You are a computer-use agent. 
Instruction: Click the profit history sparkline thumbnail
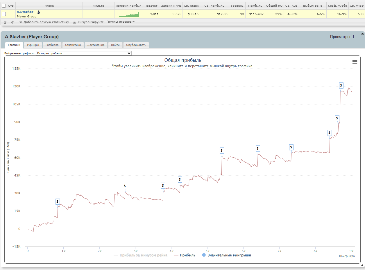(128, 14)
